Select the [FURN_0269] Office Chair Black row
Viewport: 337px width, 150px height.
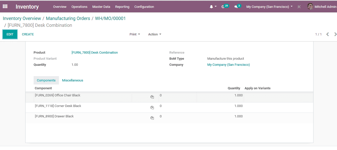(x=169, y=97)
